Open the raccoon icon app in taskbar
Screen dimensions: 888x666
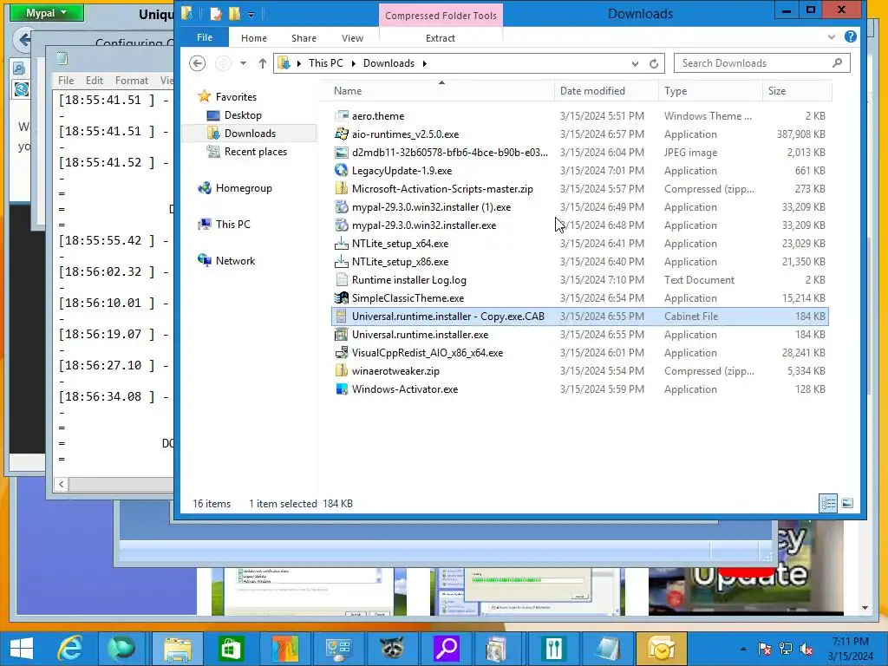392,649
